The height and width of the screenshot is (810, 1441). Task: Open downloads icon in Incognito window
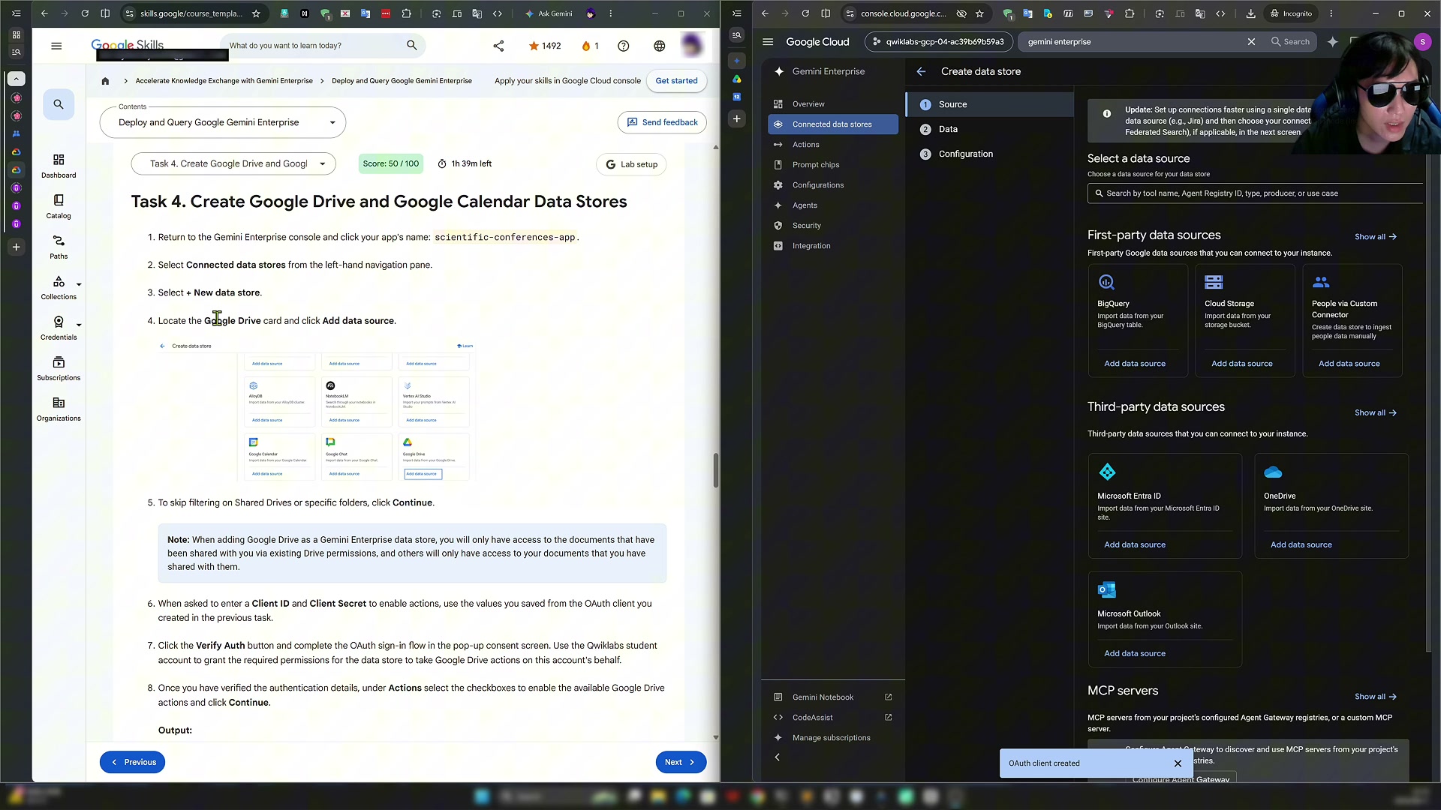point(1250,13)
